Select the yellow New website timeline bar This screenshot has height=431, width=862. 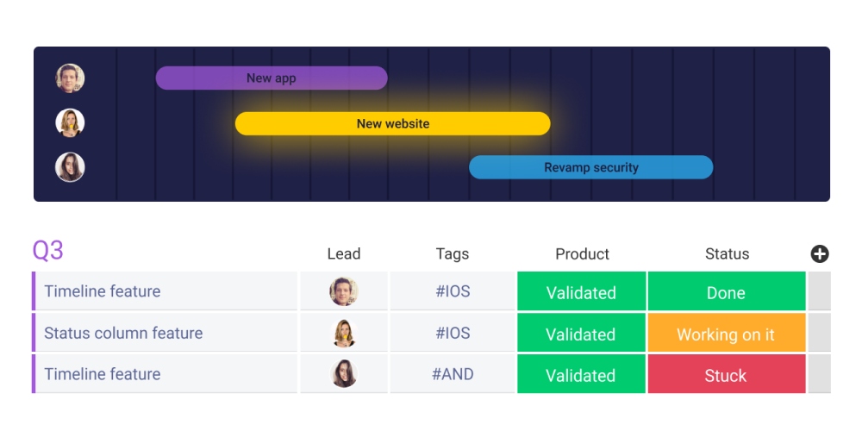click(393, 123)
